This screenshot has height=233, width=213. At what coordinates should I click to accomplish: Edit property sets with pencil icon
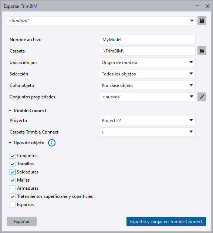[x=202, y=97]
